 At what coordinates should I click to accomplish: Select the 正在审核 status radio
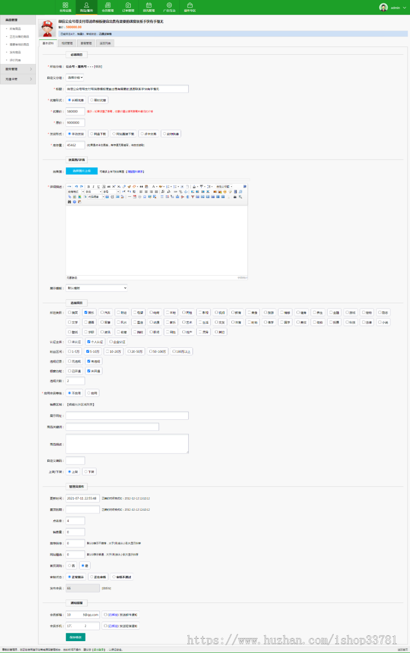point(92,577)
